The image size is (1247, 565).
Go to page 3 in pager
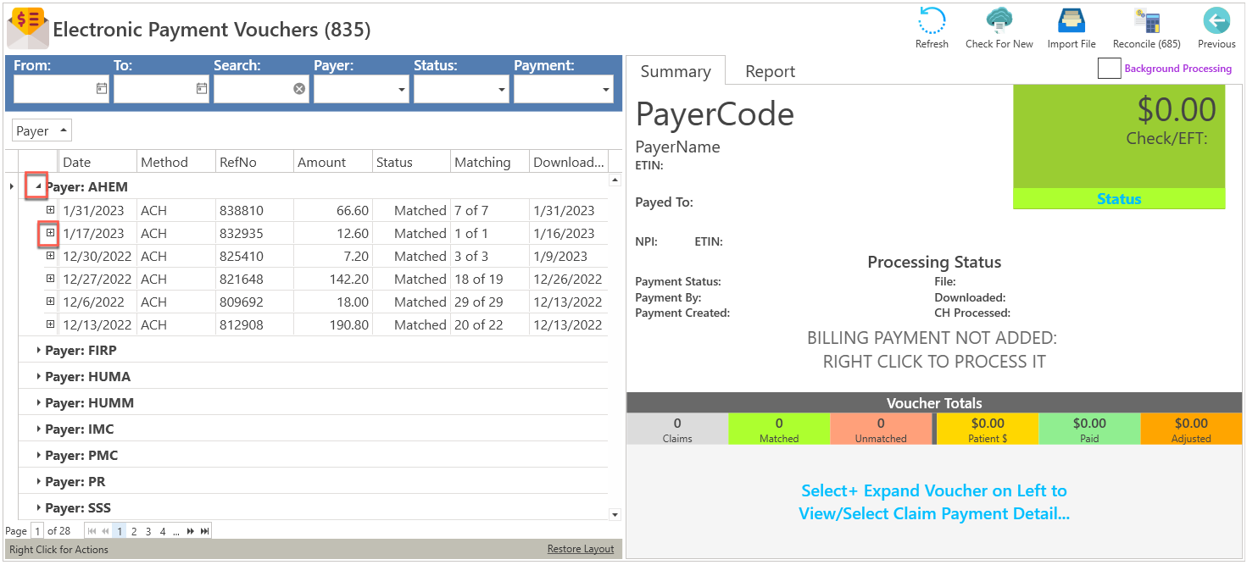pyautogui.click(x=148, y=531)
